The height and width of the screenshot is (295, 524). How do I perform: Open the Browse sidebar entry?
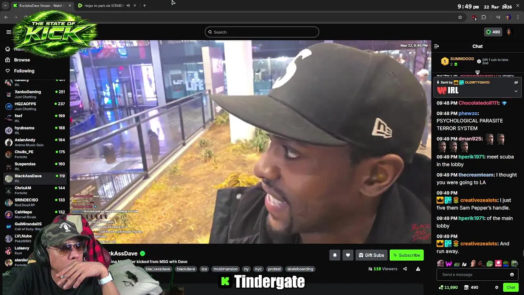coord(22,60)
